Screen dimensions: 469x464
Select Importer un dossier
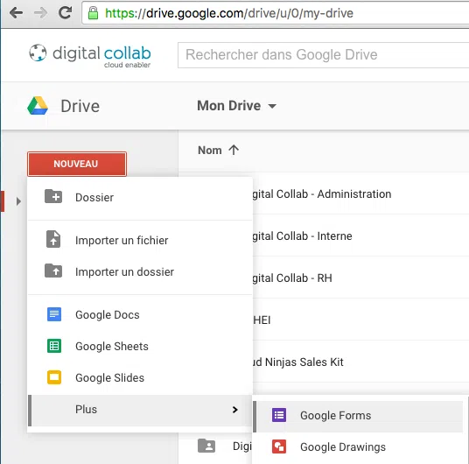click(x=140, y=271)
